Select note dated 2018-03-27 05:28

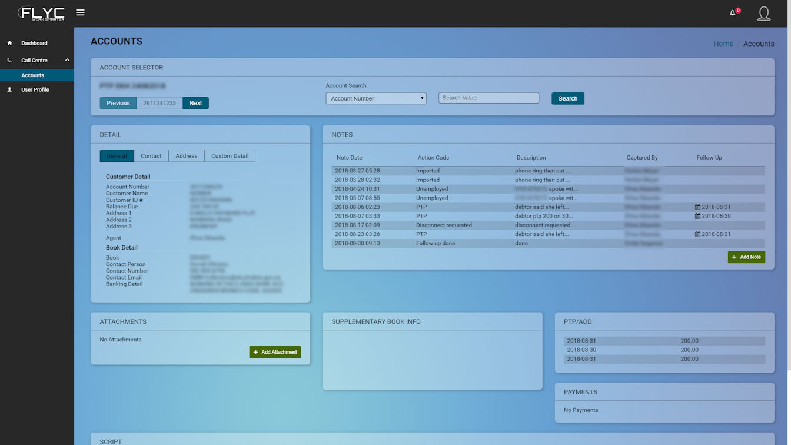548,171
